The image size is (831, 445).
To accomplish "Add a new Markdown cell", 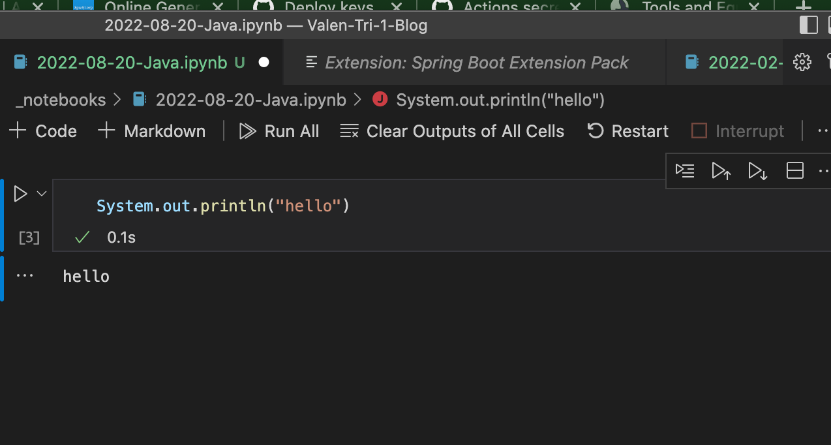I will pos(151,131).
